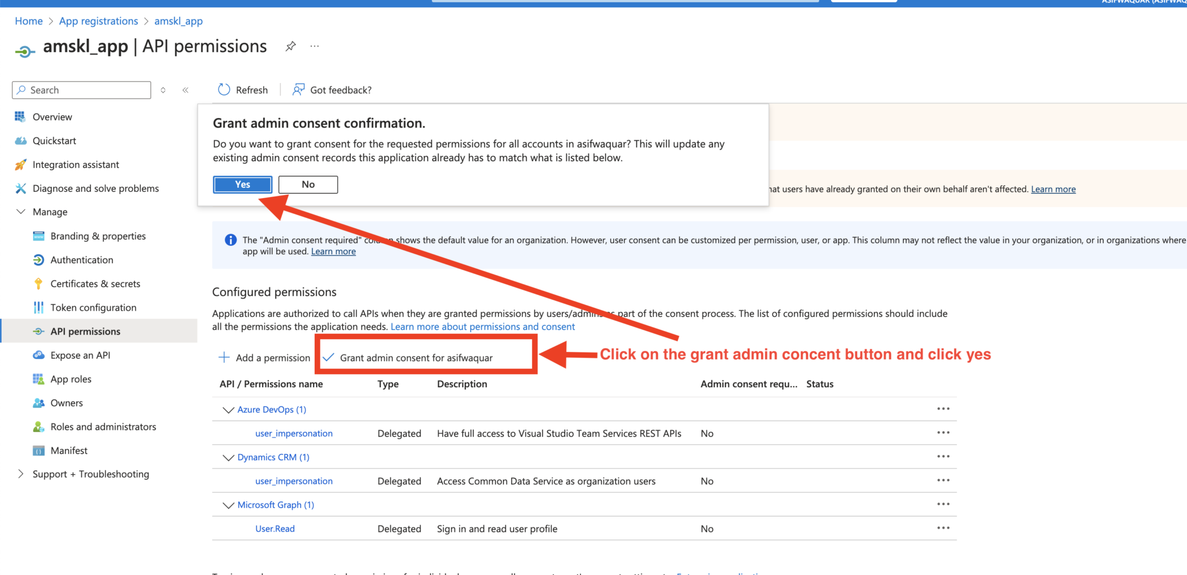
Task: Open Certificates & secrets settings
Action: pyautogui.click(x=95, y=283)
